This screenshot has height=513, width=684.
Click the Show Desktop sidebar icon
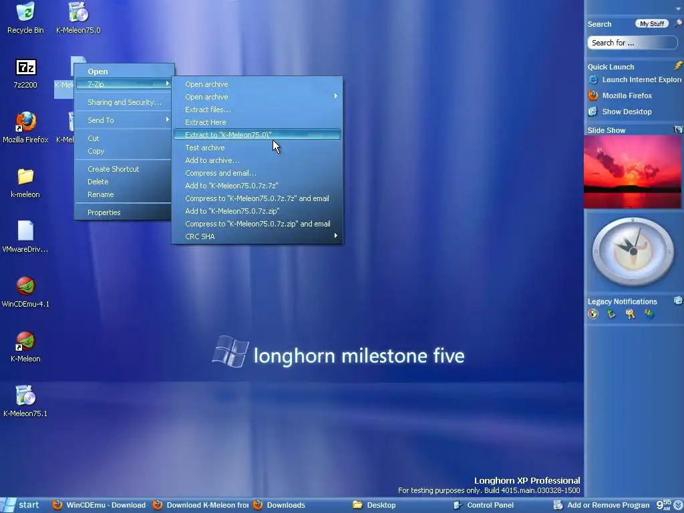[593, 112]
